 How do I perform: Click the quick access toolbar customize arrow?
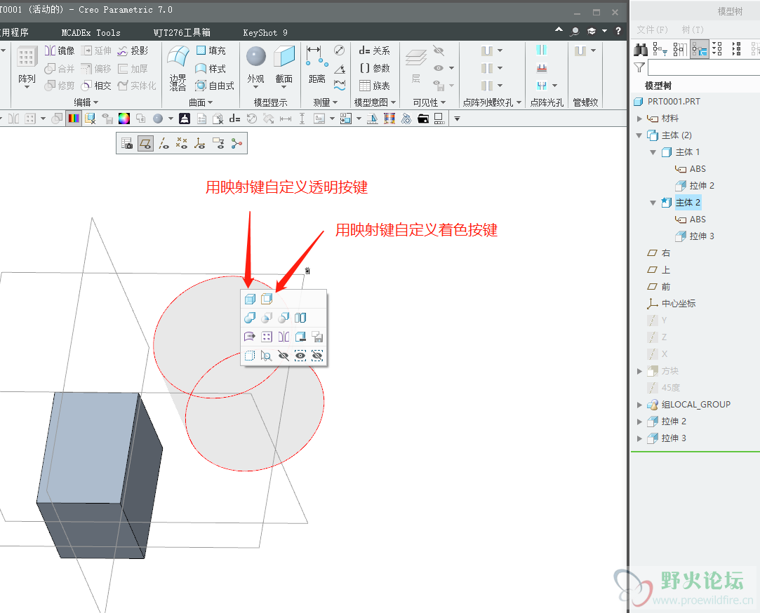pyautogui.click(x=457, y=119)
